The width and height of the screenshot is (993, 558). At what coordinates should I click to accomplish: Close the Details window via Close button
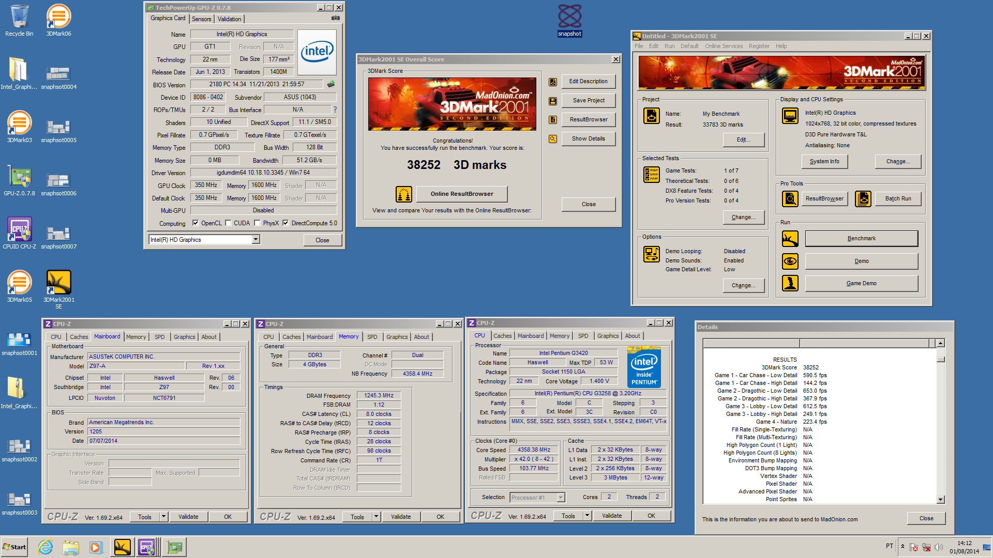926,519
